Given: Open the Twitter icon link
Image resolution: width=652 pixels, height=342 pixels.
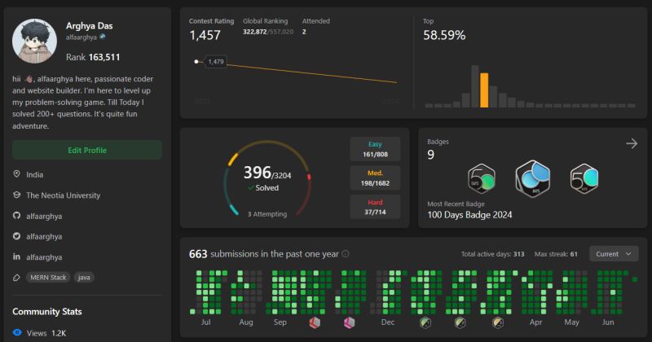Looking at the screenshot, I should click(16, 236).
